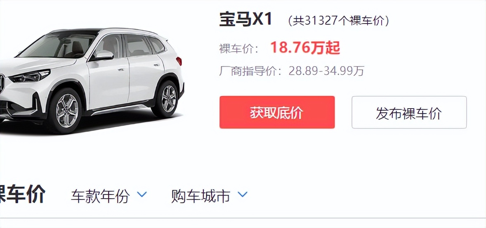The height and width of the screenshot is (228, 486).
Task: Open the 车款年份 dropdown filter
Action: click(109, 196)
